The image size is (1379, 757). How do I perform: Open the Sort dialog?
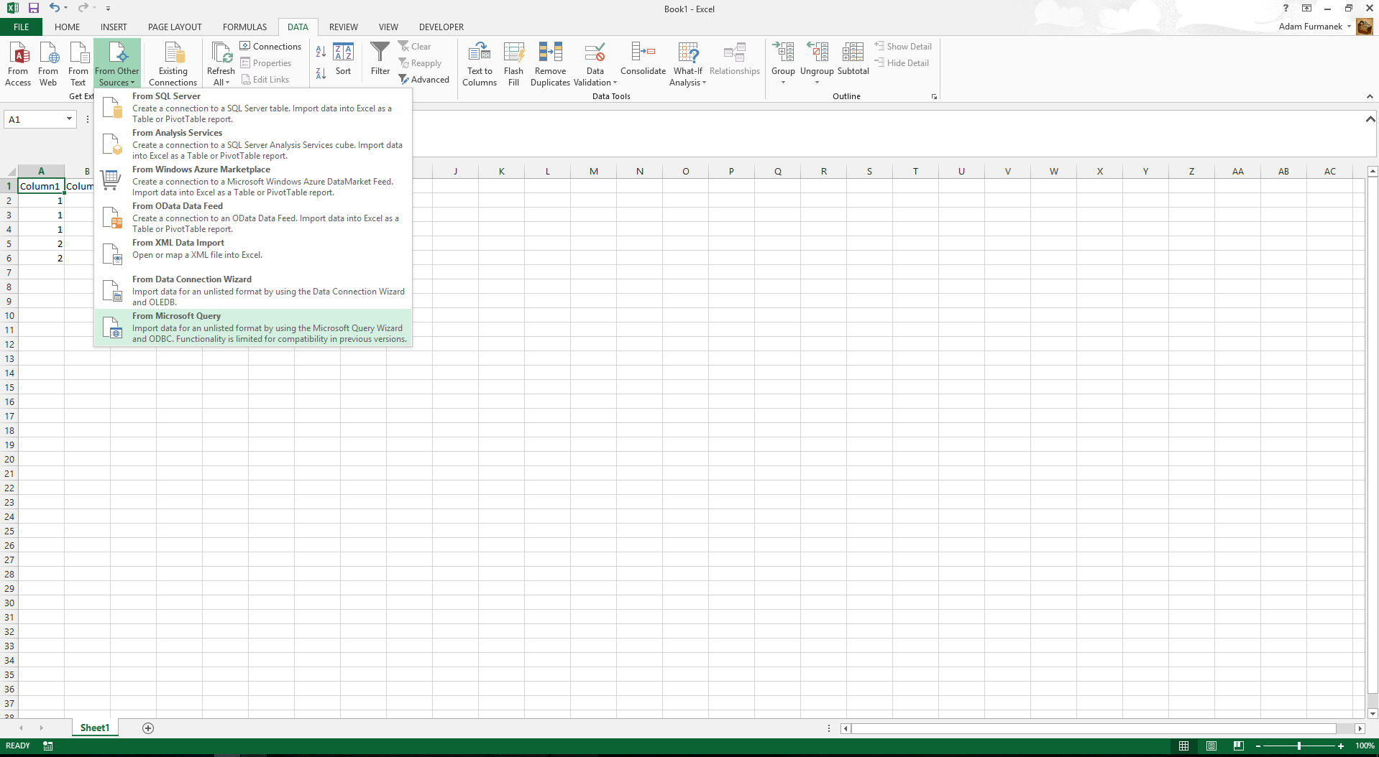343,59
